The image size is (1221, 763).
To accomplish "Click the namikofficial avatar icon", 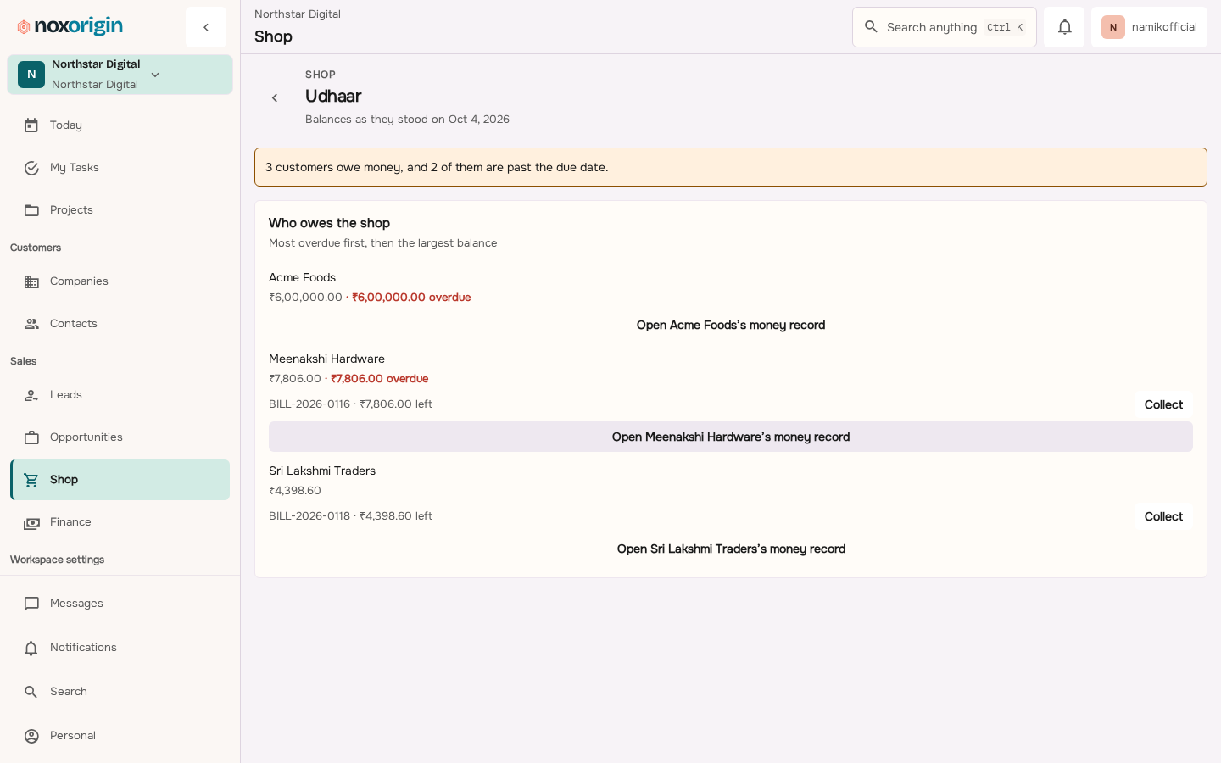I will 1113,27.
